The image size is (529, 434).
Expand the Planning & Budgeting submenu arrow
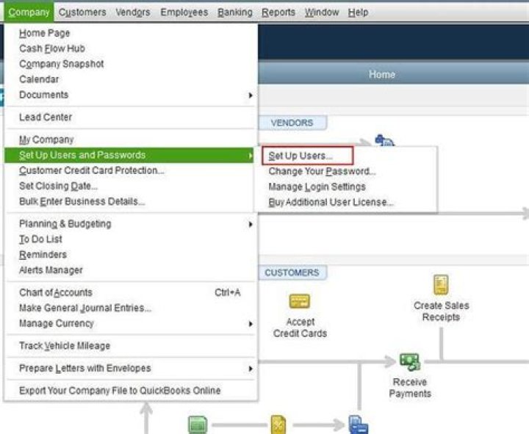click(x=251, y=224)
